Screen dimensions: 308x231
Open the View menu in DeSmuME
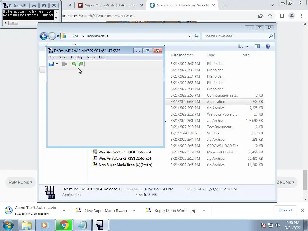coord(63,57)
